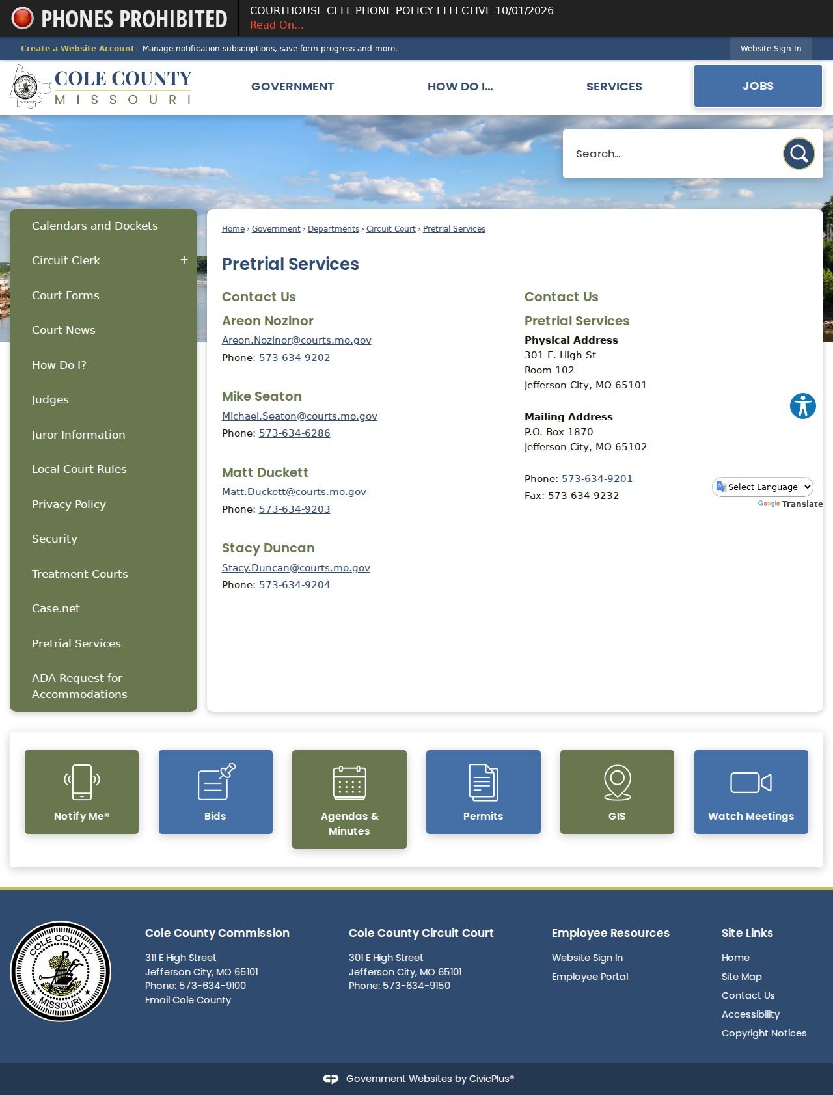Screen dimensions: 833x1095
Task: Open Employee Portal footer link
Action: click(x=590, y=977)
